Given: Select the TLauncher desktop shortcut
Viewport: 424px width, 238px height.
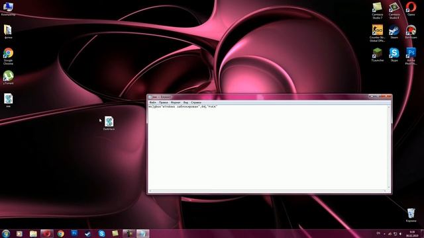Looking at the screenshot, I should (377, 55).
